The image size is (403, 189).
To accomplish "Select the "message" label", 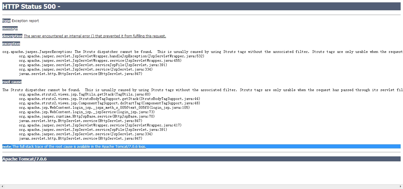I will 10,29.
